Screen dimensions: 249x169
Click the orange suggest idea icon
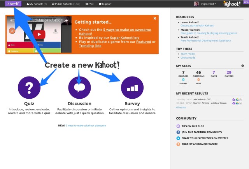point(178,144)
